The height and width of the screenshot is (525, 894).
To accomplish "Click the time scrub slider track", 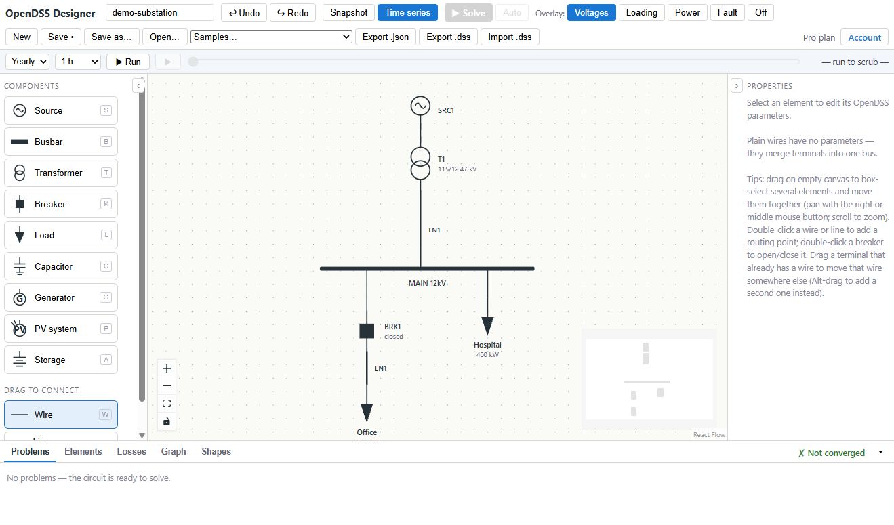I will (495, 62).
